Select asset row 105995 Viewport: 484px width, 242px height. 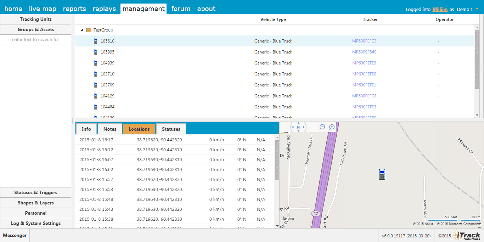pos(275,52)
